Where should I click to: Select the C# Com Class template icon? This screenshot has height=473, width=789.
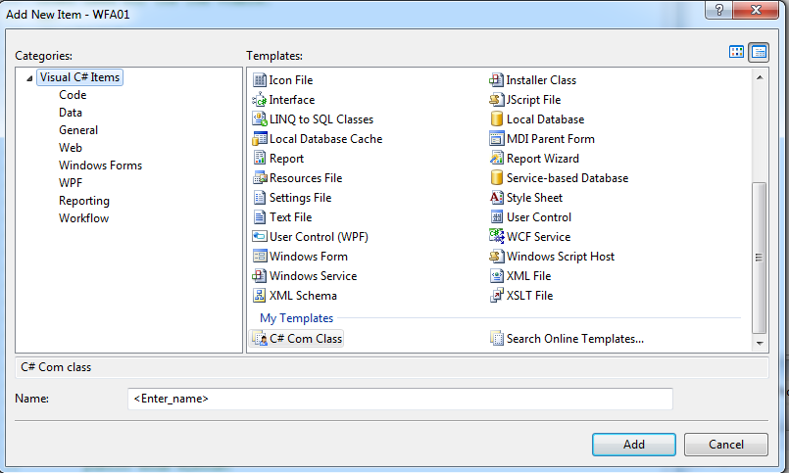(259, 339)
